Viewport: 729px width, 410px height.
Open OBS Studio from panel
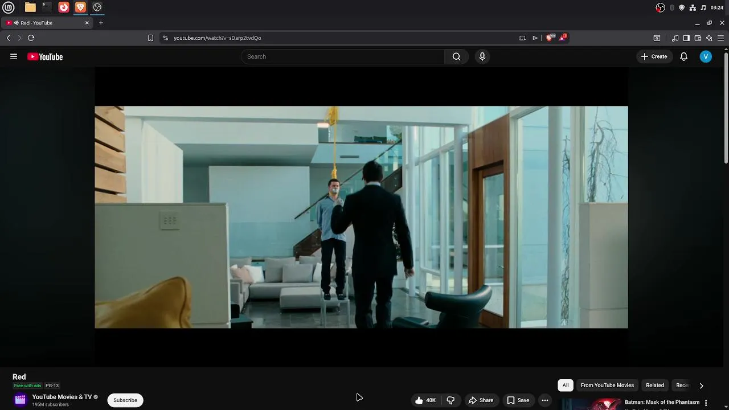click(97, 7)
